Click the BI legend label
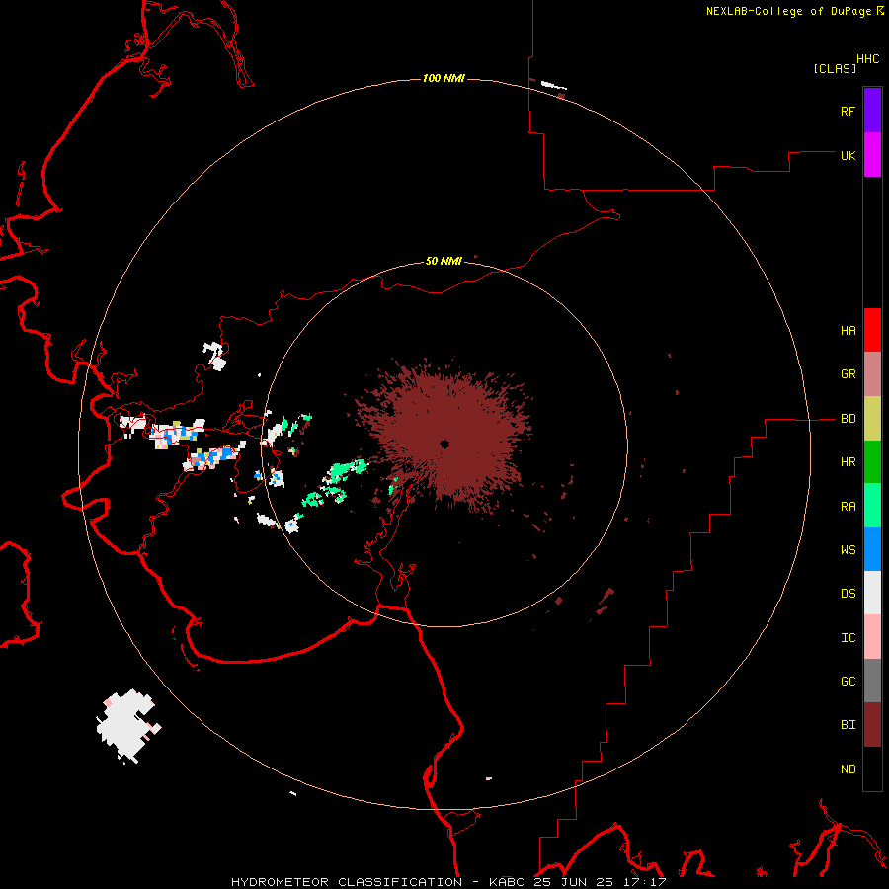The image size is (889, 889). tap(849, 725)
